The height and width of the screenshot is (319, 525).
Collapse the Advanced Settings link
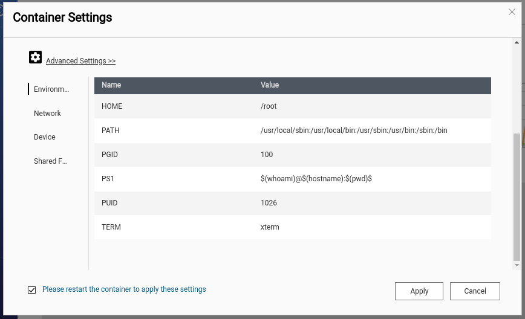tap(80, 61)
